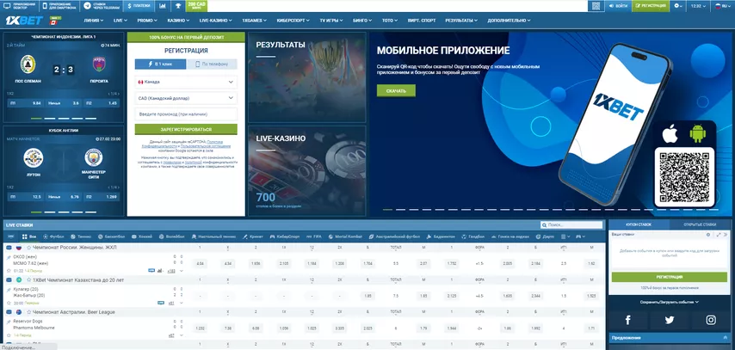Open the settings gear dropdown

pyautogui.click(x=678, y=6)
